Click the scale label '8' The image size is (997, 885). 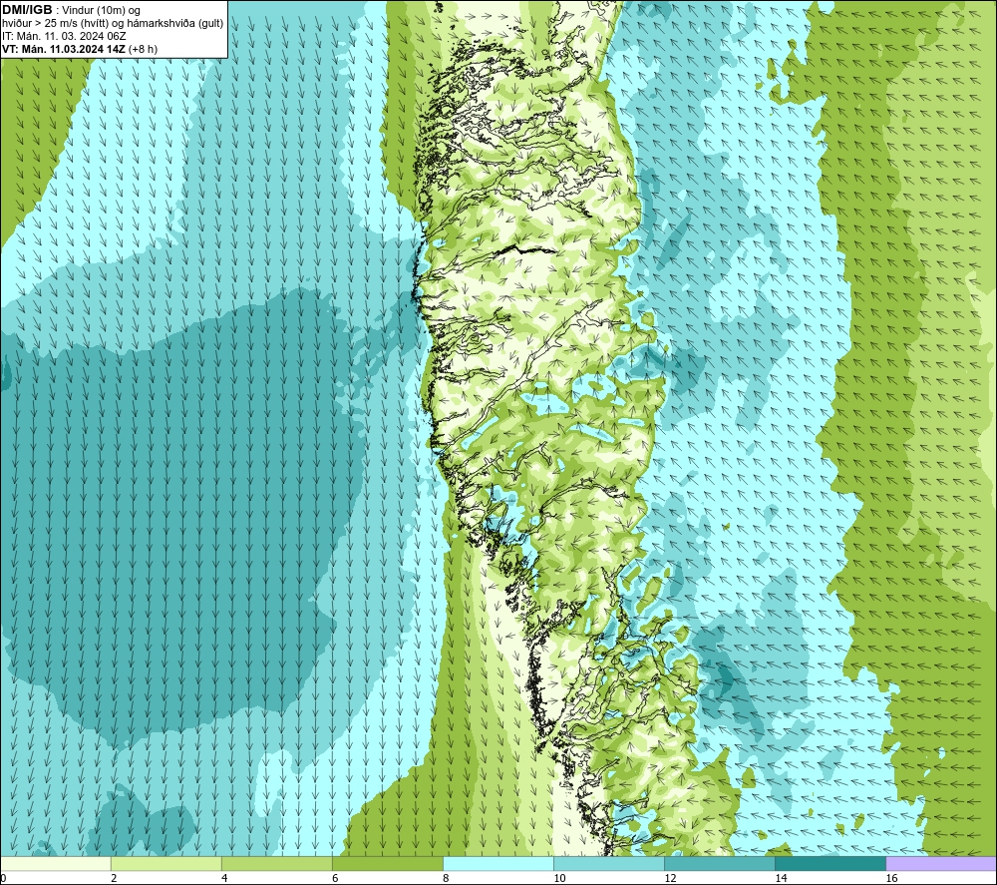click(446, 878)
